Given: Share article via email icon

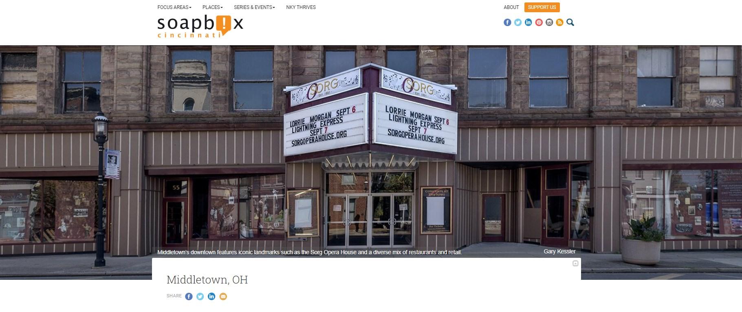Looking at the screenshot, I should pyautogui.click(x=223, y=297).
